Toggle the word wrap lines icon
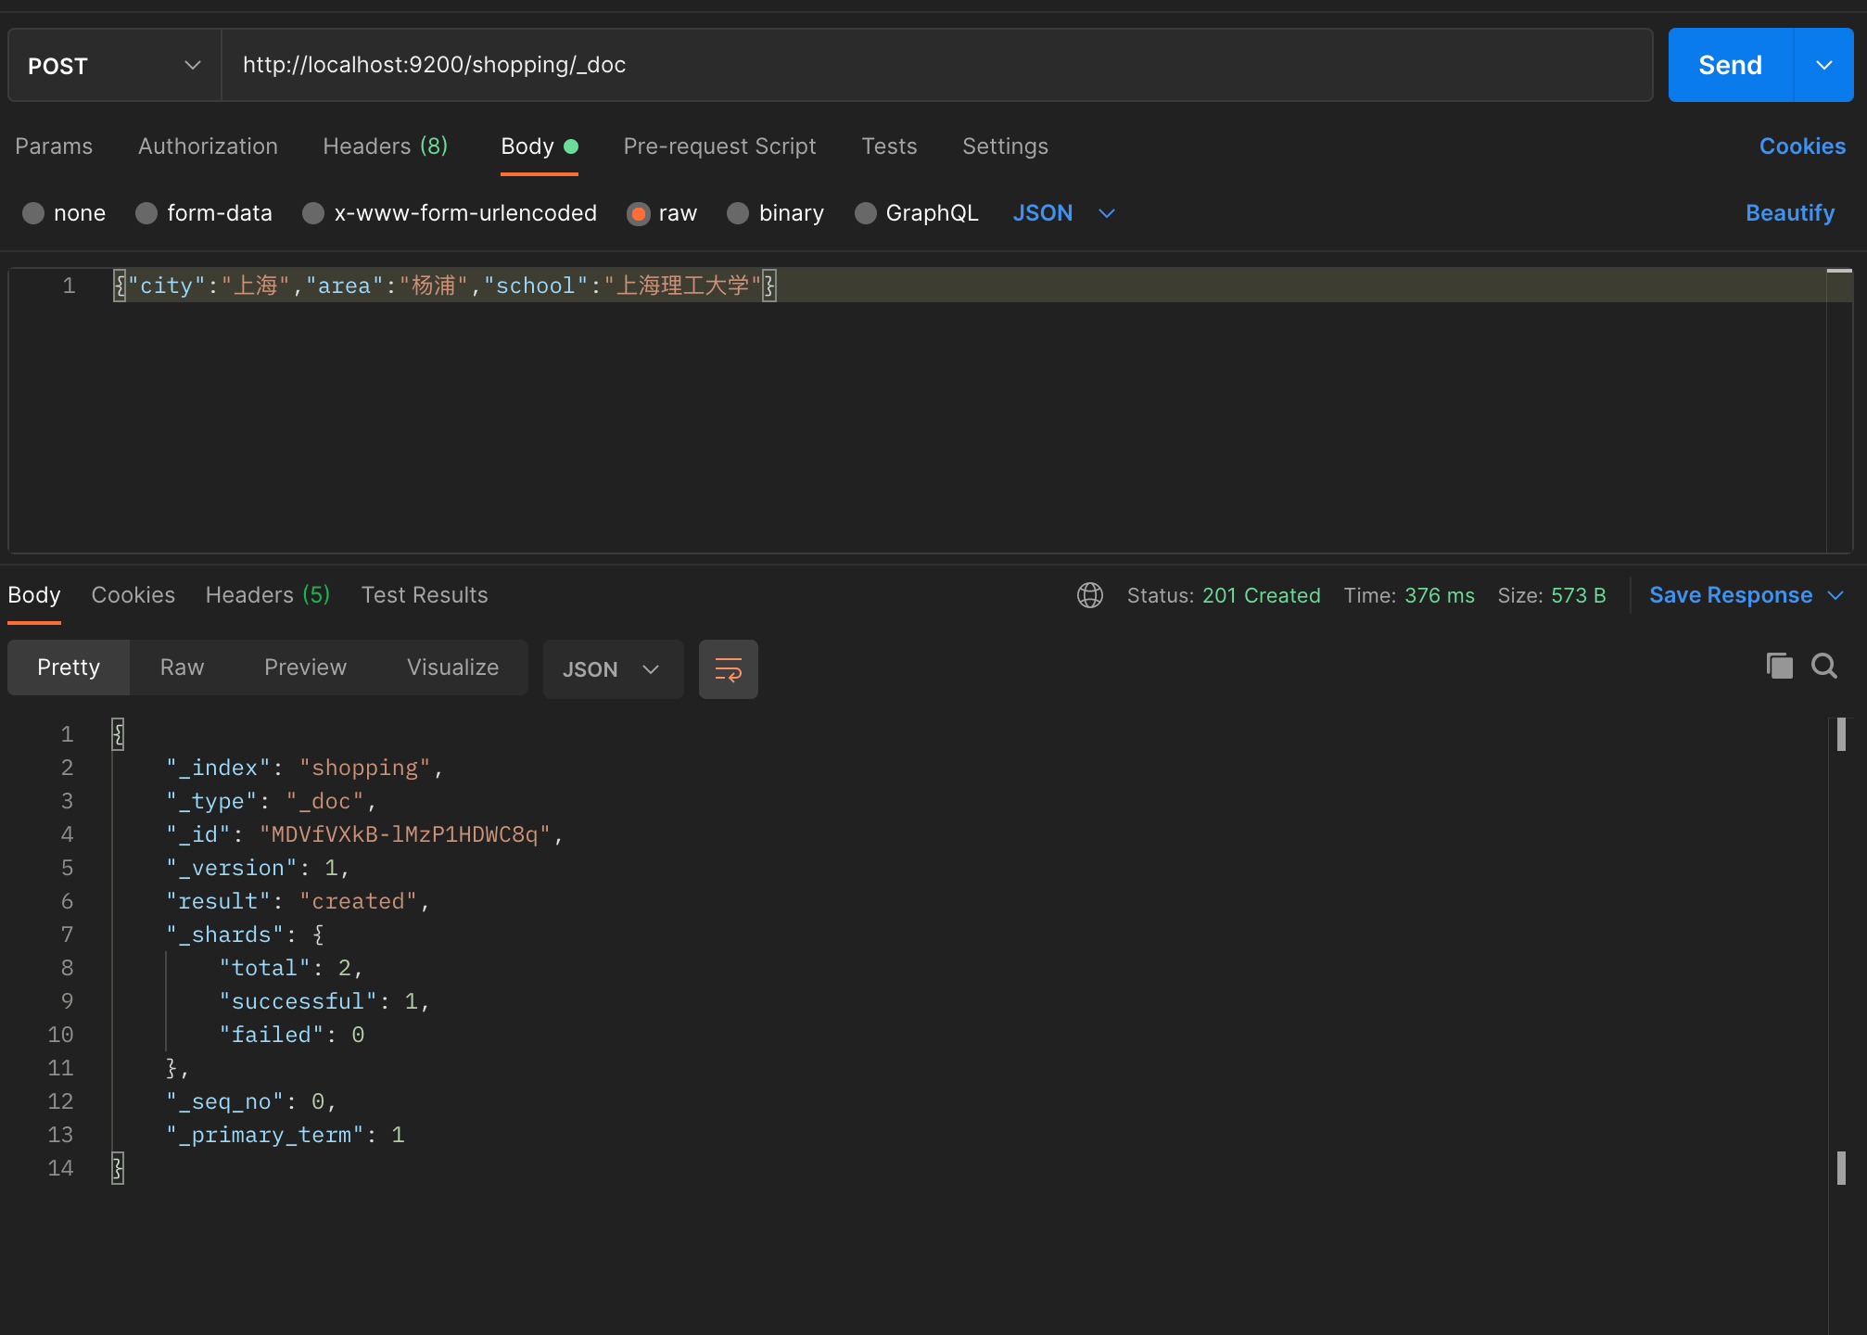This screenshot has width=1867, height=1335. [729, 669]
